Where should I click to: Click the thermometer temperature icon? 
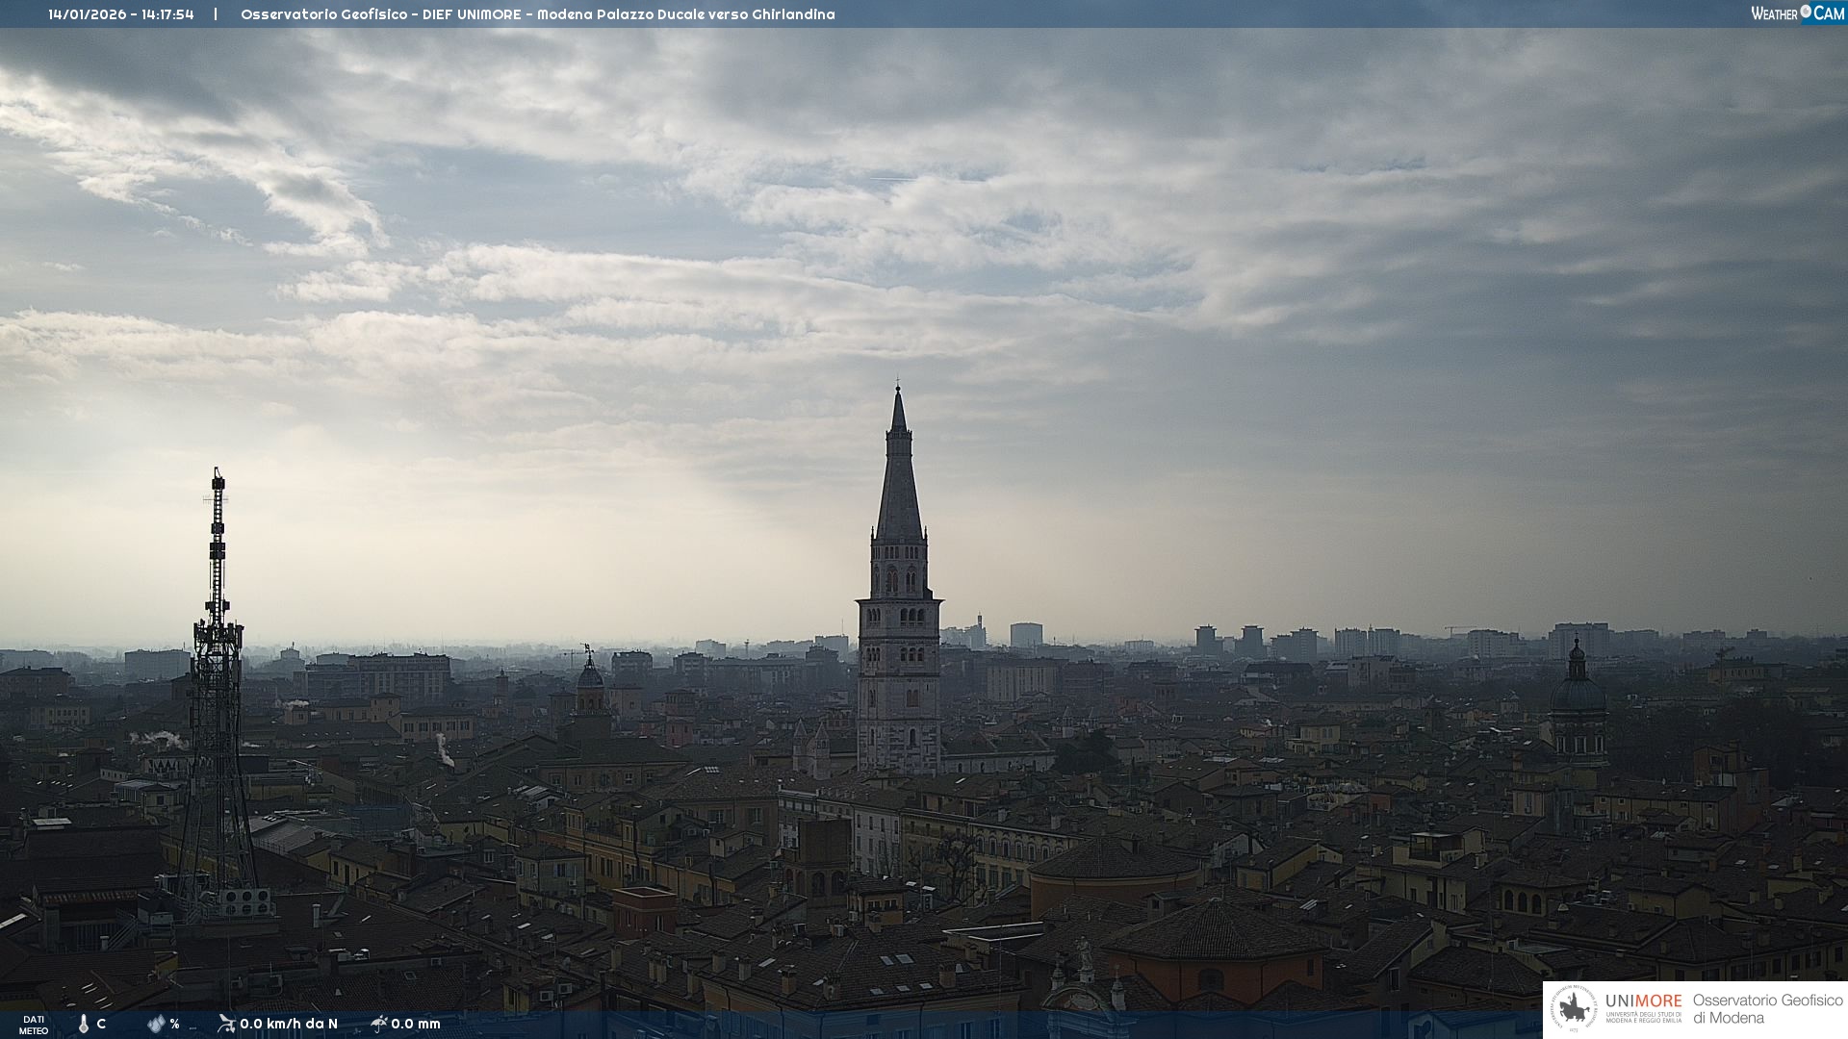[x=84, y=1024]
